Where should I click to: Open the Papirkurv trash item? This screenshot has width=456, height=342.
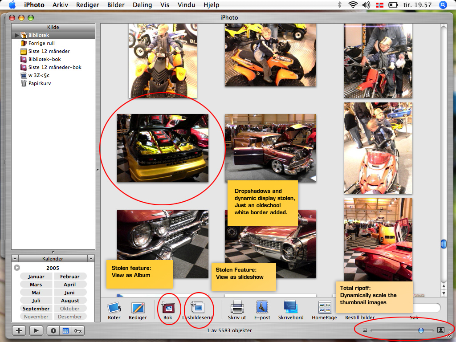tap(53, 83)
